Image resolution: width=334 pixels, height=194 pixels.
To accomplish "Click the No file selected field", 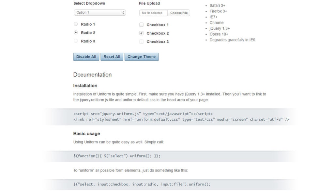I will [152, 13].
